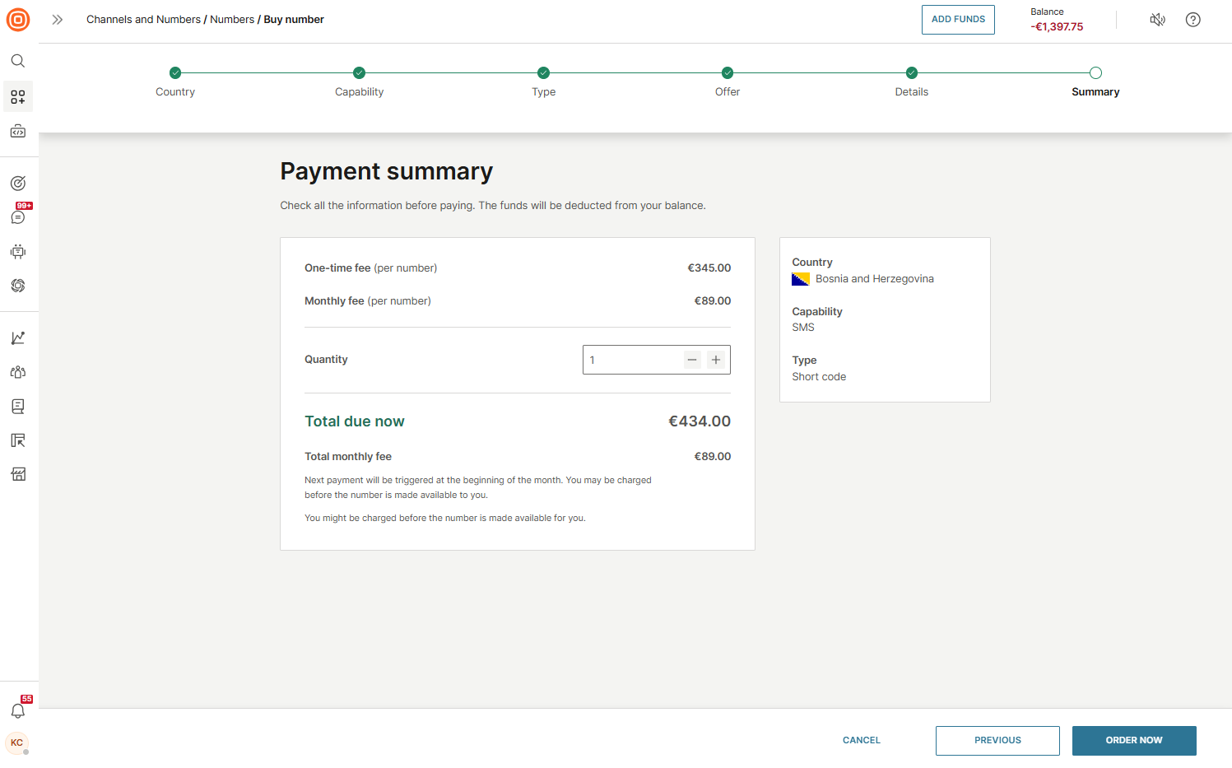
Task: Return to the Details step
Action: coord(911,73)
